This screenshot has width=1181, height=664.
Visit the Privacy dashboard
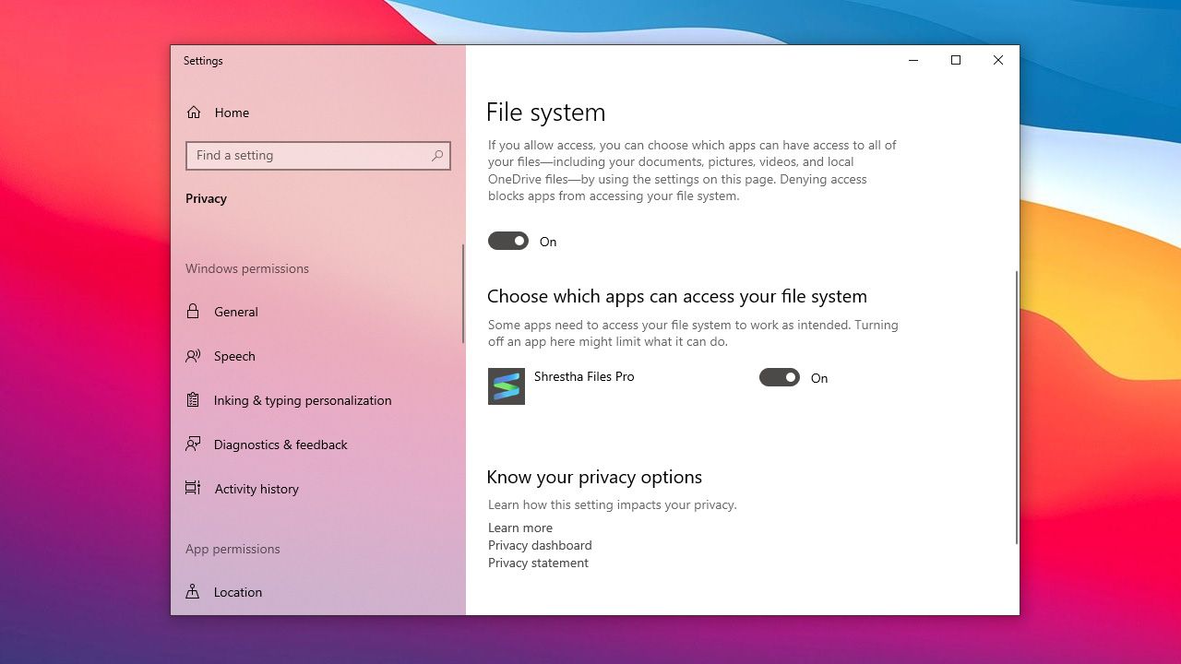click(539, 545)
